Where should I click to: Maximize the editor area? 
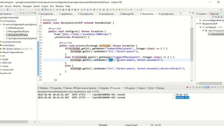[193, 13]
